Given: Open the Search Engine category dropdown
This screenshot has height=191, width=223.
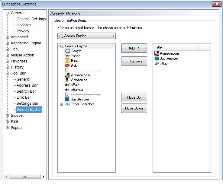Looking at the screenshot, I should point(86,36).
